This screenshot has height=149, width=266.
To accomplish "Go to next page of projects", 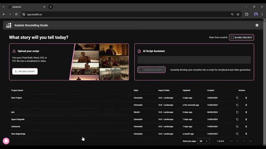I will pos(244,141).
